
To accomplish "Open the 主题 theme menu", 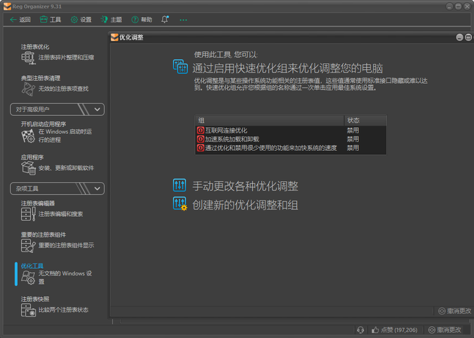I will pos(111,20).
